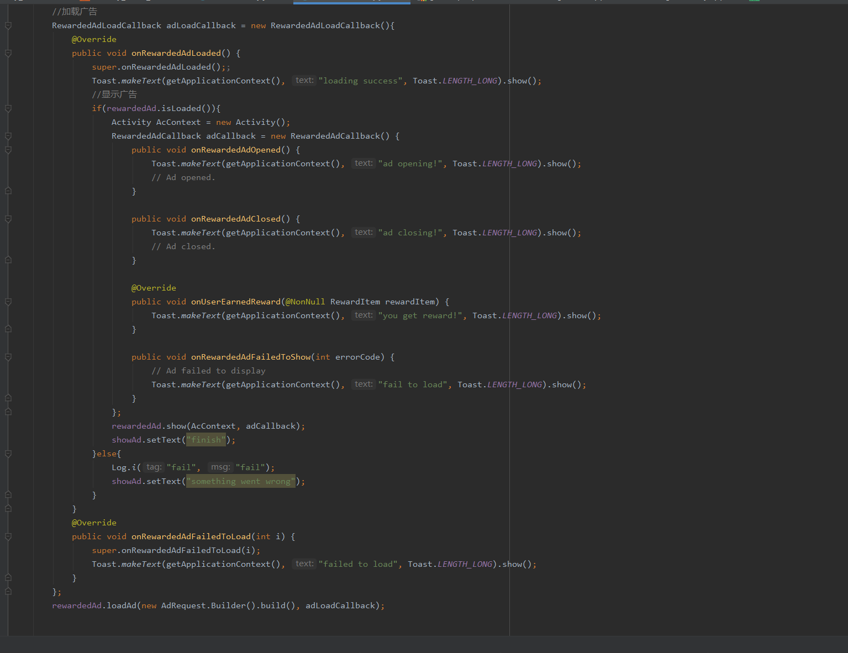The width and height of the screenshot is (848, 653).
Task: Collapse the }else{ block fold marker
Action: (x=8, y=454)
